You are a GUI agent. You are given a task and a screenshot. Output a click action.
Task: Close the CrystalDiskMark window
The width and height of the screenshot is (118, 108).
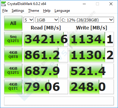coord(111,4)
